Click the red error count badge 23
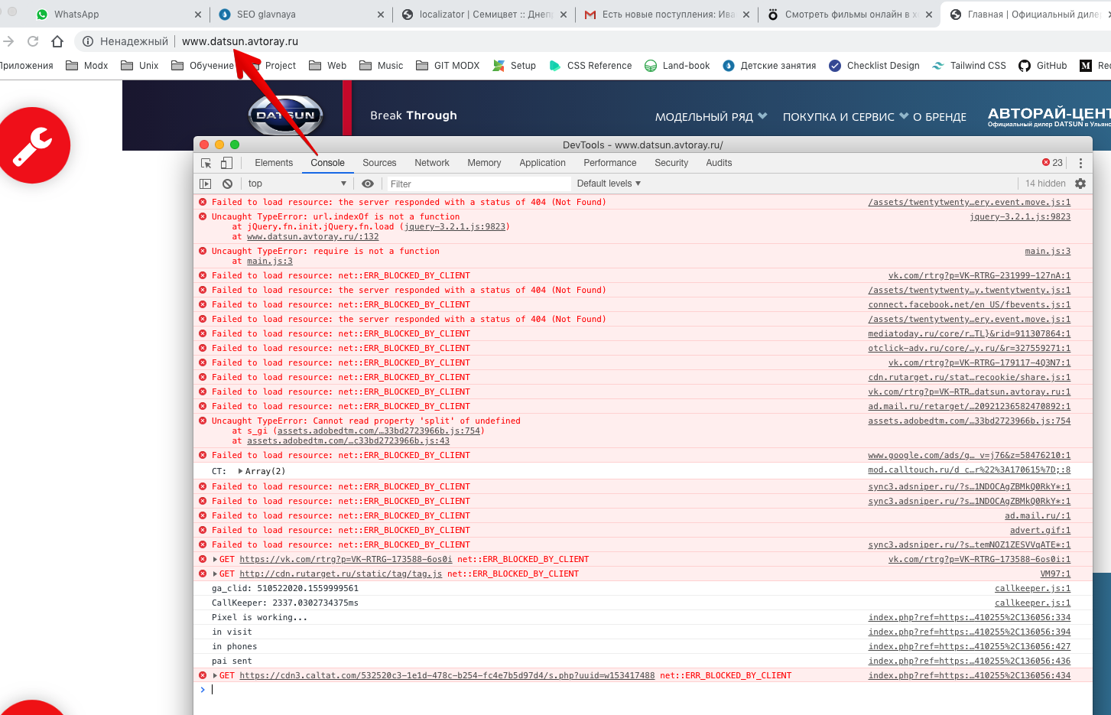 coord(1052,163)
